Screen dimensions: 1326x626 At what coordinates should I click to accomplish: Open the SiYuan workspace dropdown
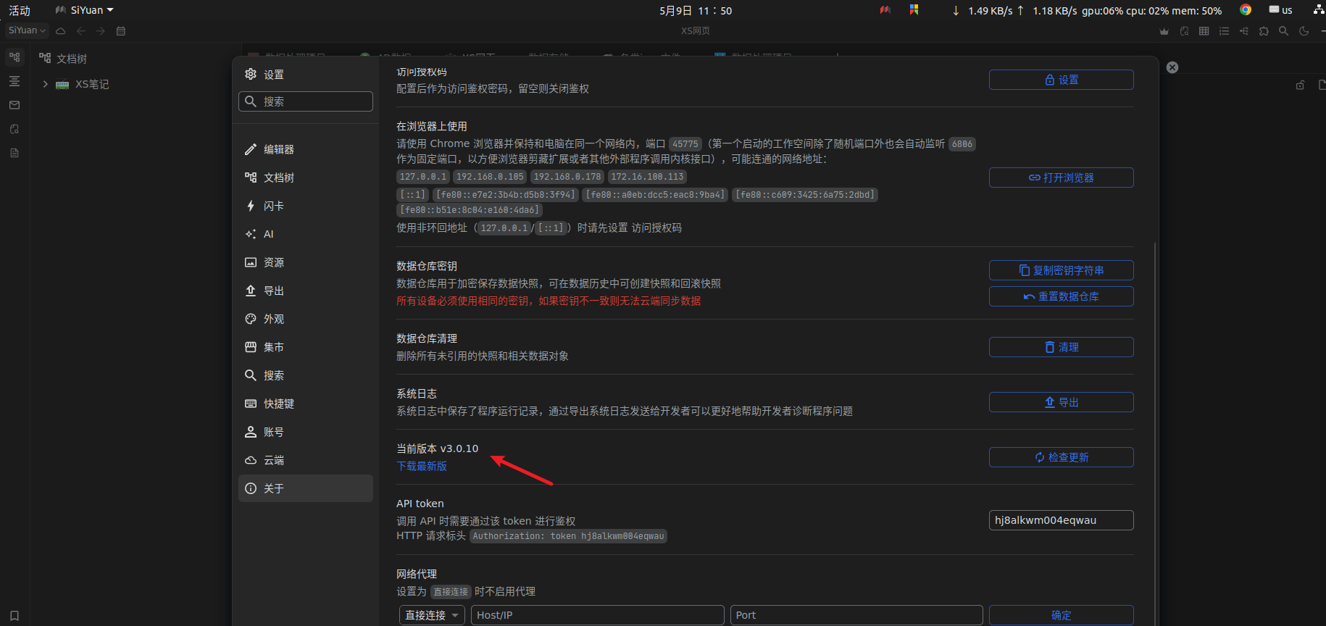[x=27, y=30]
